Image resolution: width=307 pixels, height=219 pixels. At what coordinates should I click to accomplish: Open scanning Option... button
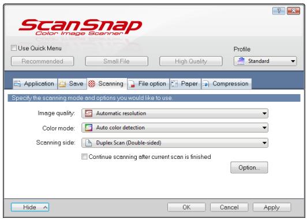(x=249, y=168)
